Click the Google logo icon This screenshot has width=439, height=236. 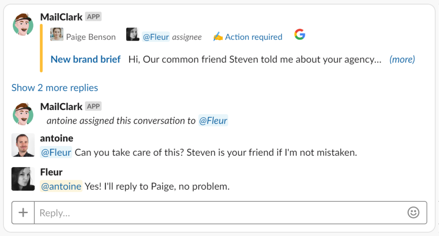(300, 35)
